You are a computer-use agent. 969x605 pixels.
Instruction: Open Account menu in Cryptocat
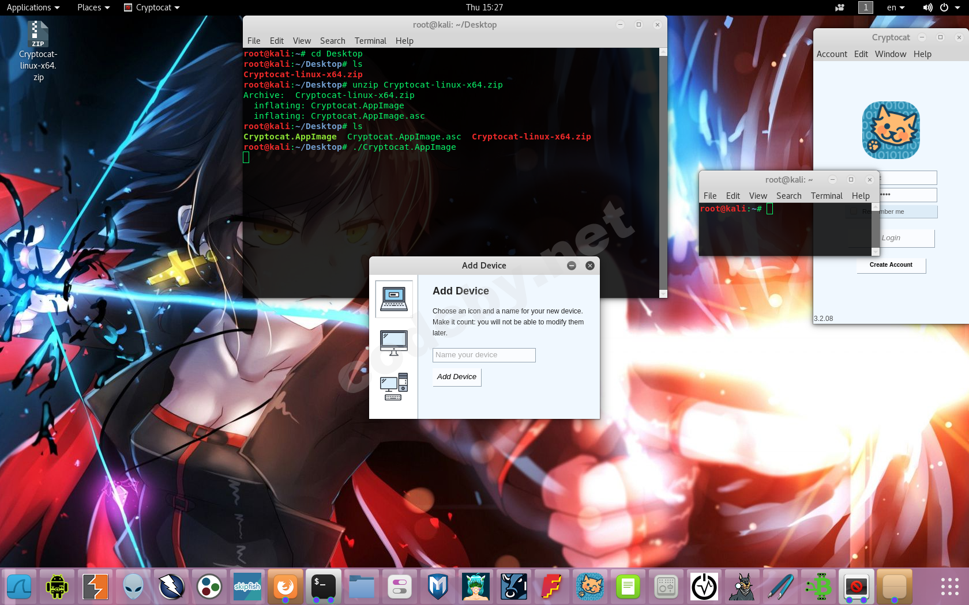[832, 54]
